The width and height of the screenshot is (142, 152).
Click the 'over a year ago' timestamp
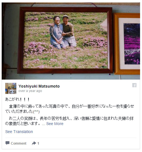coord(30,91)
